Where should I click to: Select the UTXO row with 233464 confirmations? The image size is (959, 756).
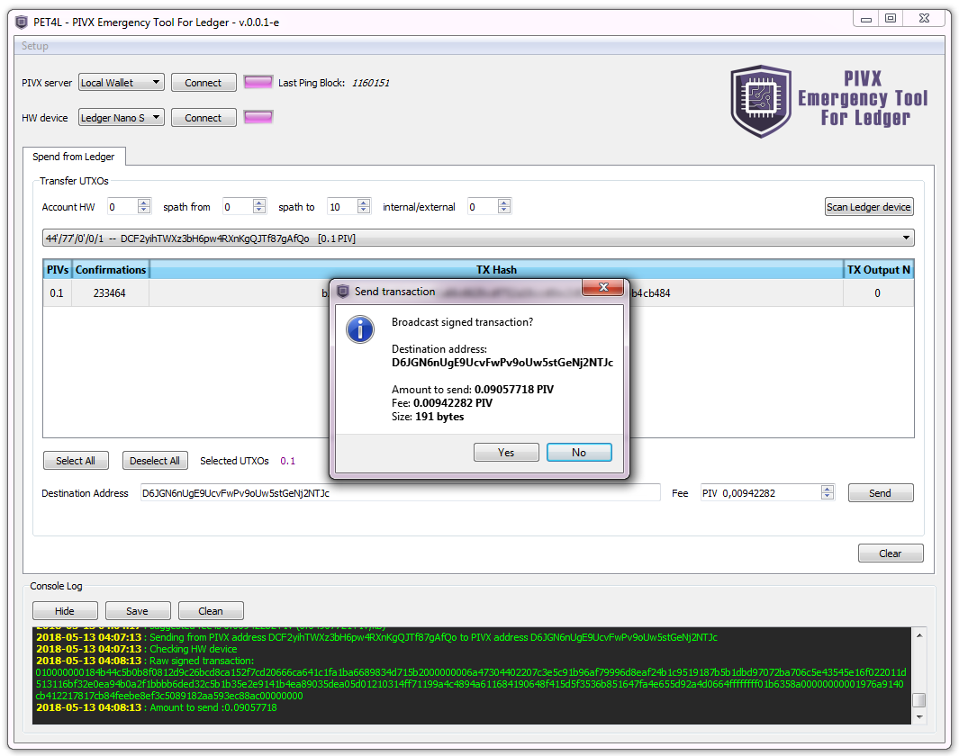click(478, 292)
